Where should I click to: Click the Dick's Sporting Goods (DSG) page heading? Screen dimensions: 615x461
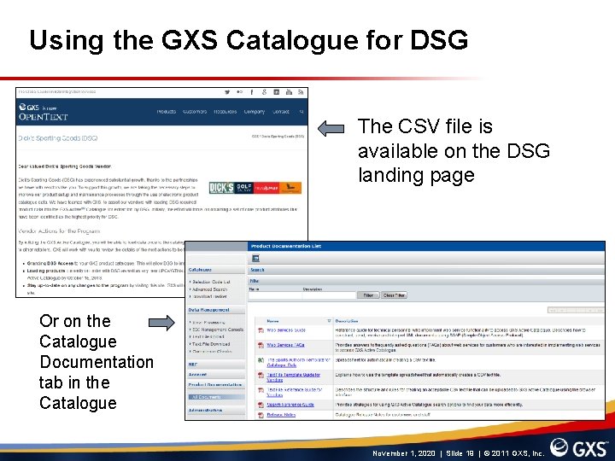tap(58, 138)
